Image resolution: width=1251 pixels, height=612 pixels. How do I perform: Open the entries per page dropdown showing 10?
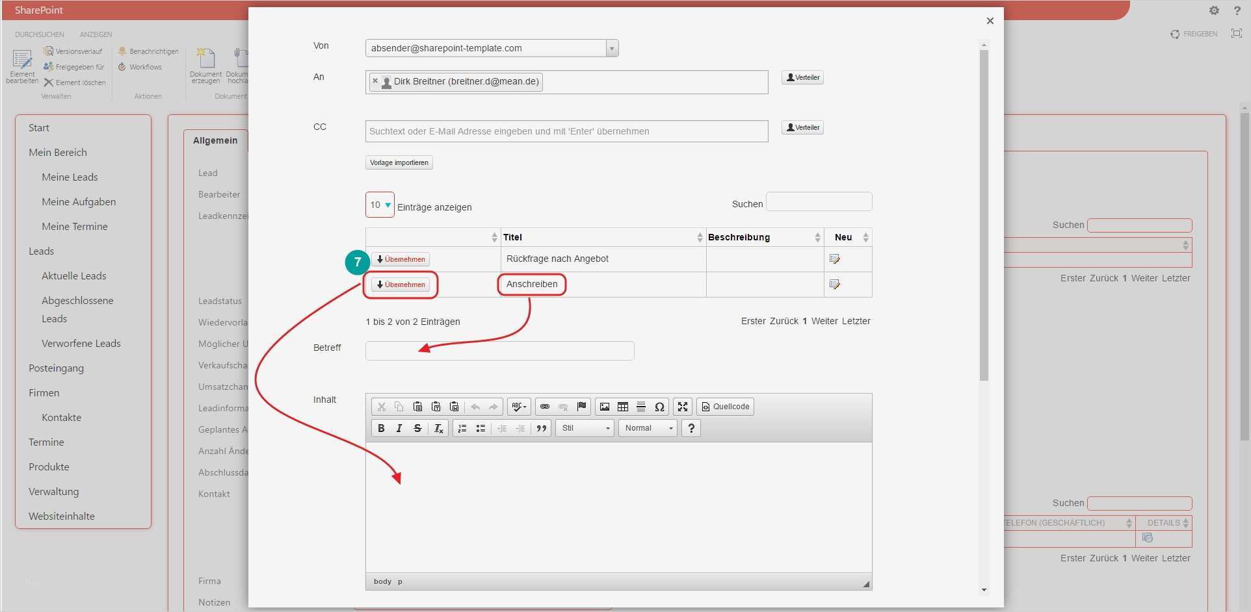[379, 204]
